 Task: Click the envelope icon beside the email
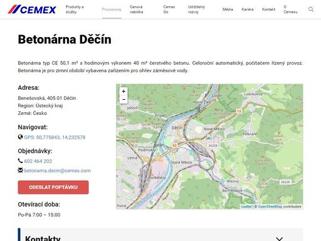20,170
